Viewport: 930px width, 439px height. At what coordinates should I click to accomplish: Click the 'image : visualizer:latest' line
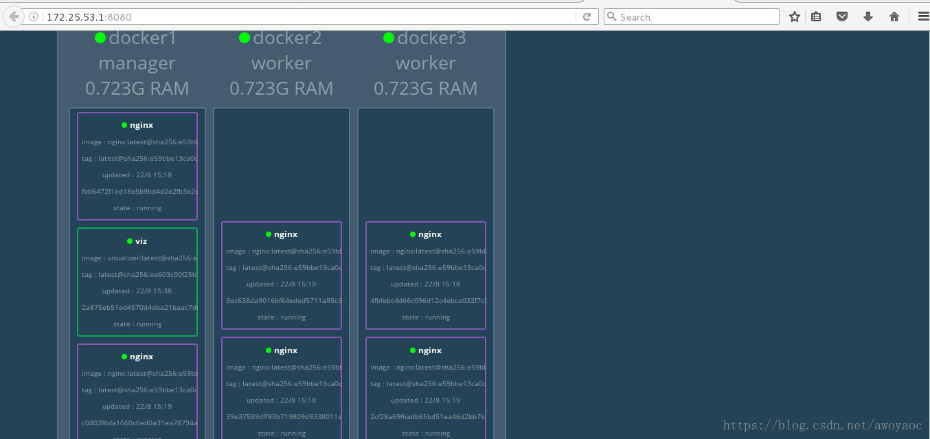tap(139, 258)
